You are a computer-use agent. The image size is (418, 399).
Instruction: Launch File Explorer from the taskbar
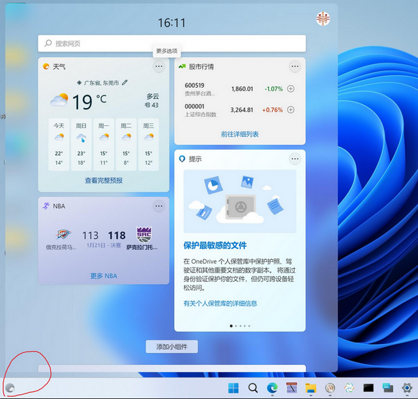[311, 388]
